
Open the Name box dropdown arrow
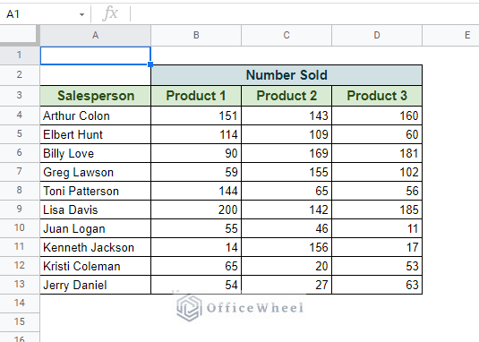(x=81, y=14)
